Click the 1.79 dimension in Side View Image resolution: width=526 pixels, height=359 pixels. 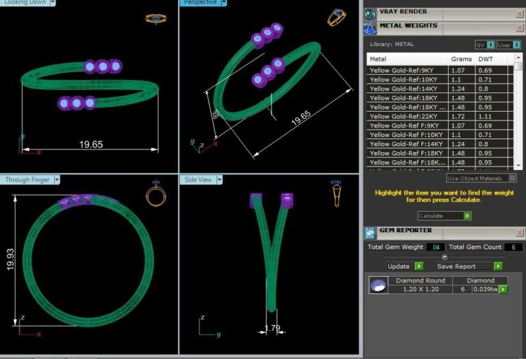click(x=272, y=327)
